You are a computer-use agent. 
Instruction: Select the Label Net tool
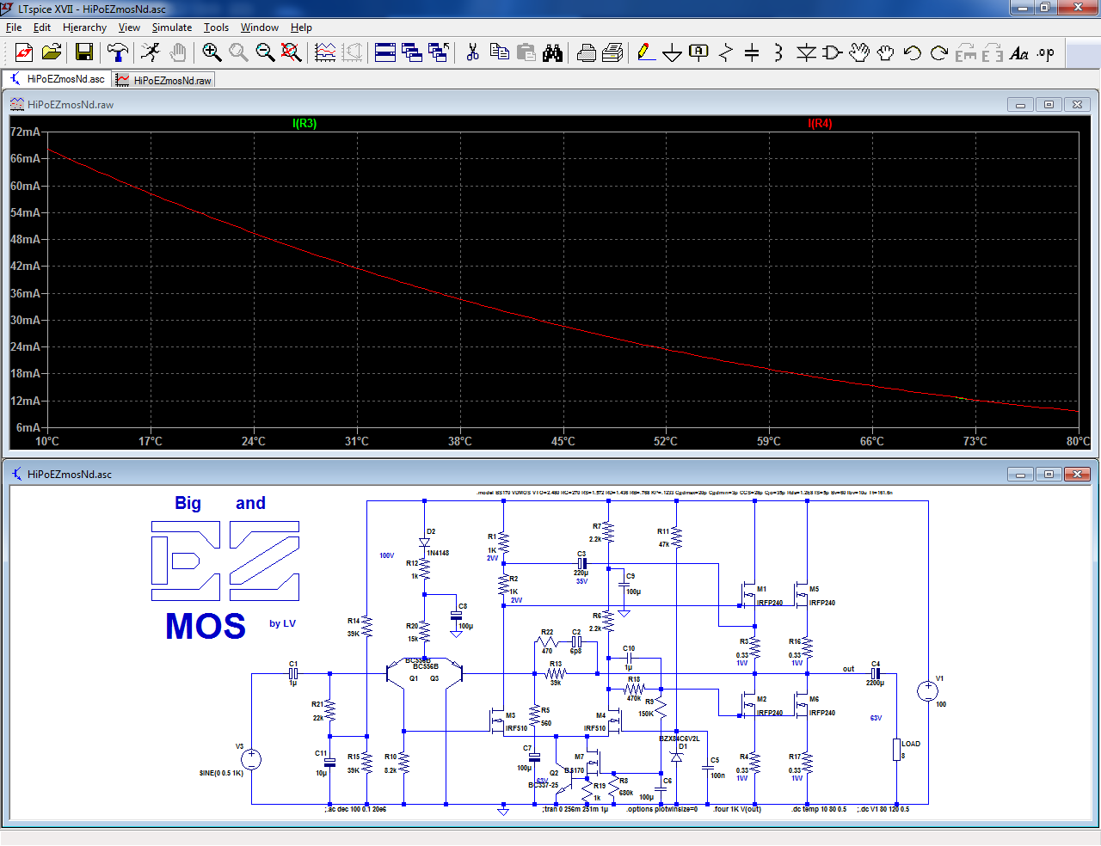coord(699,52)
